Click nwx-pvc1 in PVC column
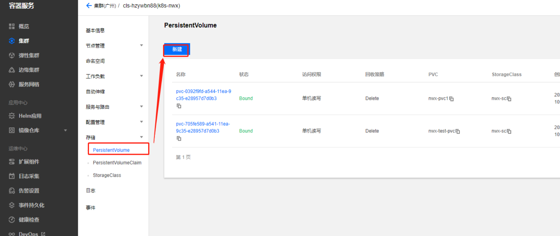This screenshot has height=236, width=560. pyautogui.click(x=438, y=98)
